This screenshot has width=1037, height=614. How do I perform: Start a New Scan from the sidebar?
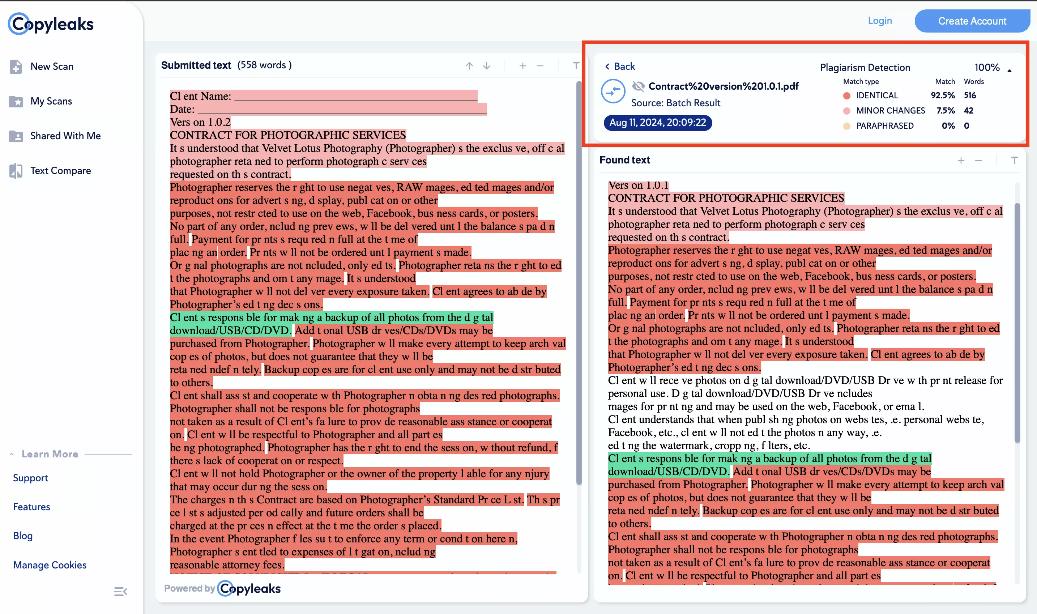pos(52,66)
